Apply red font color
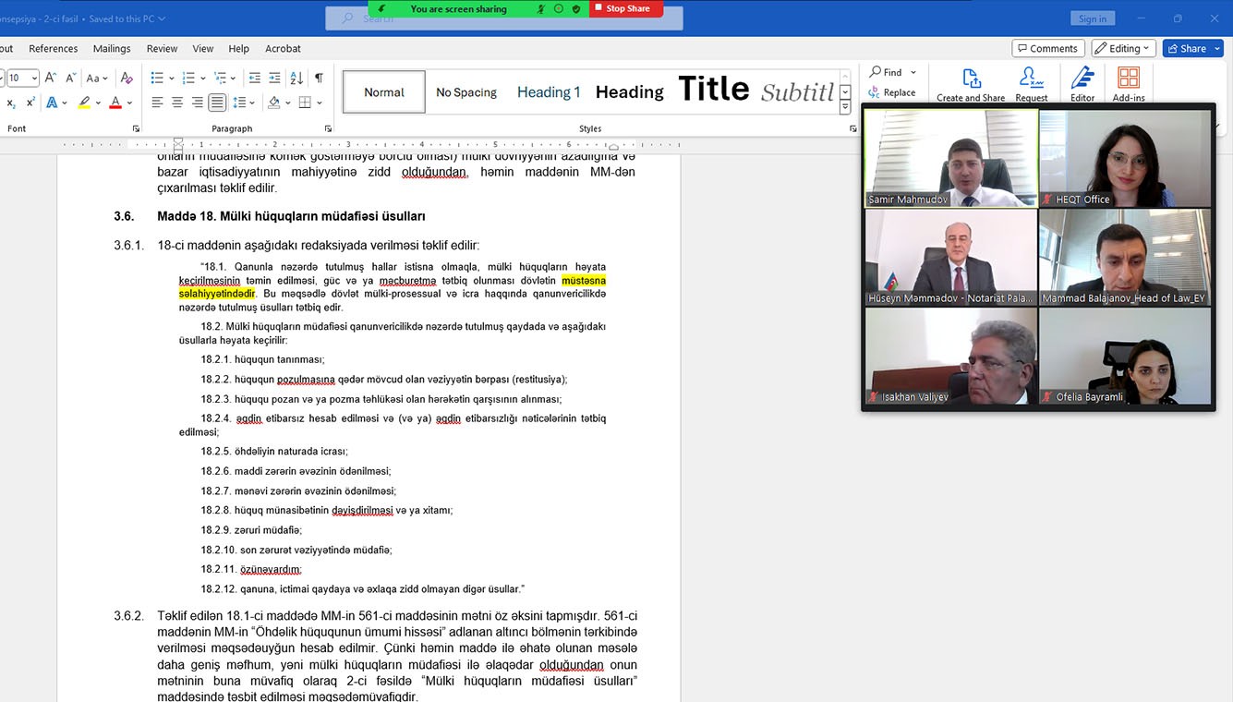This screenshot has height=702, width=1233. (115, 103)
